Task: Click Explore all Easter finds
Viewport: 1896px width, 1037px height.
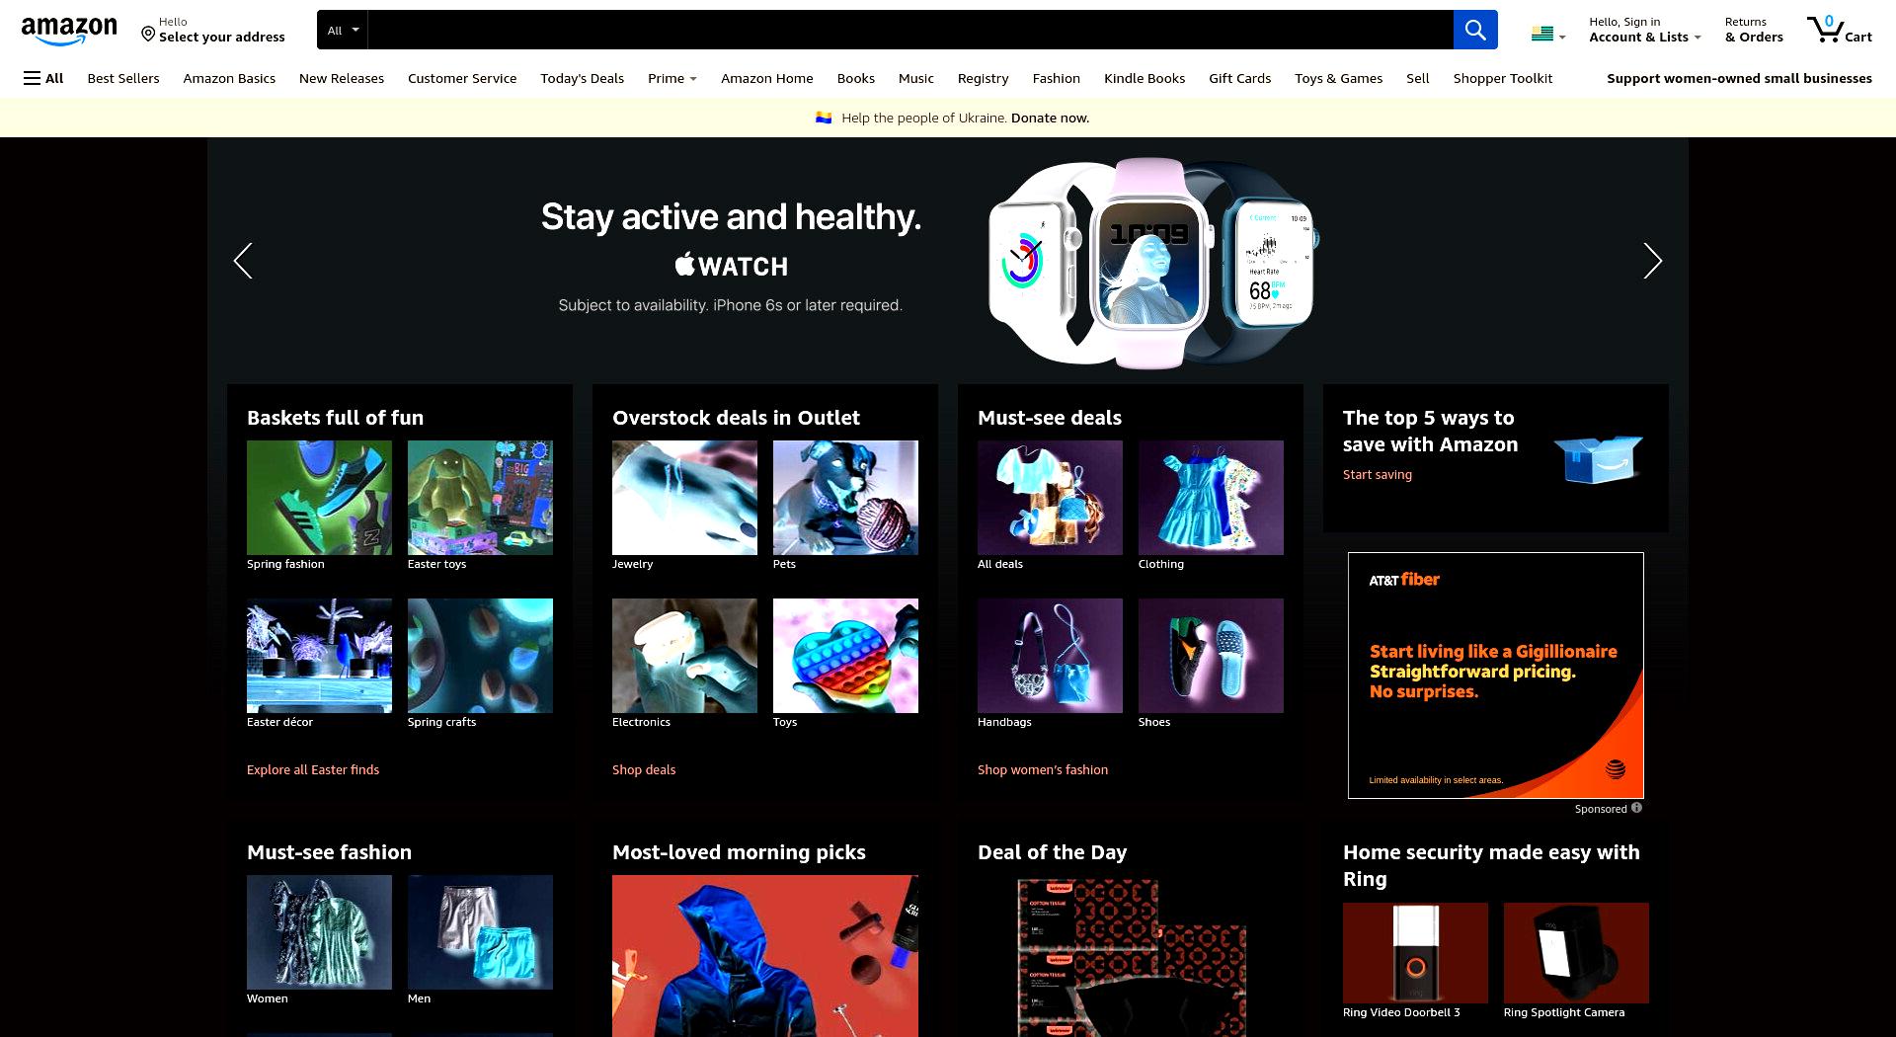Action: tap(313, 769)
